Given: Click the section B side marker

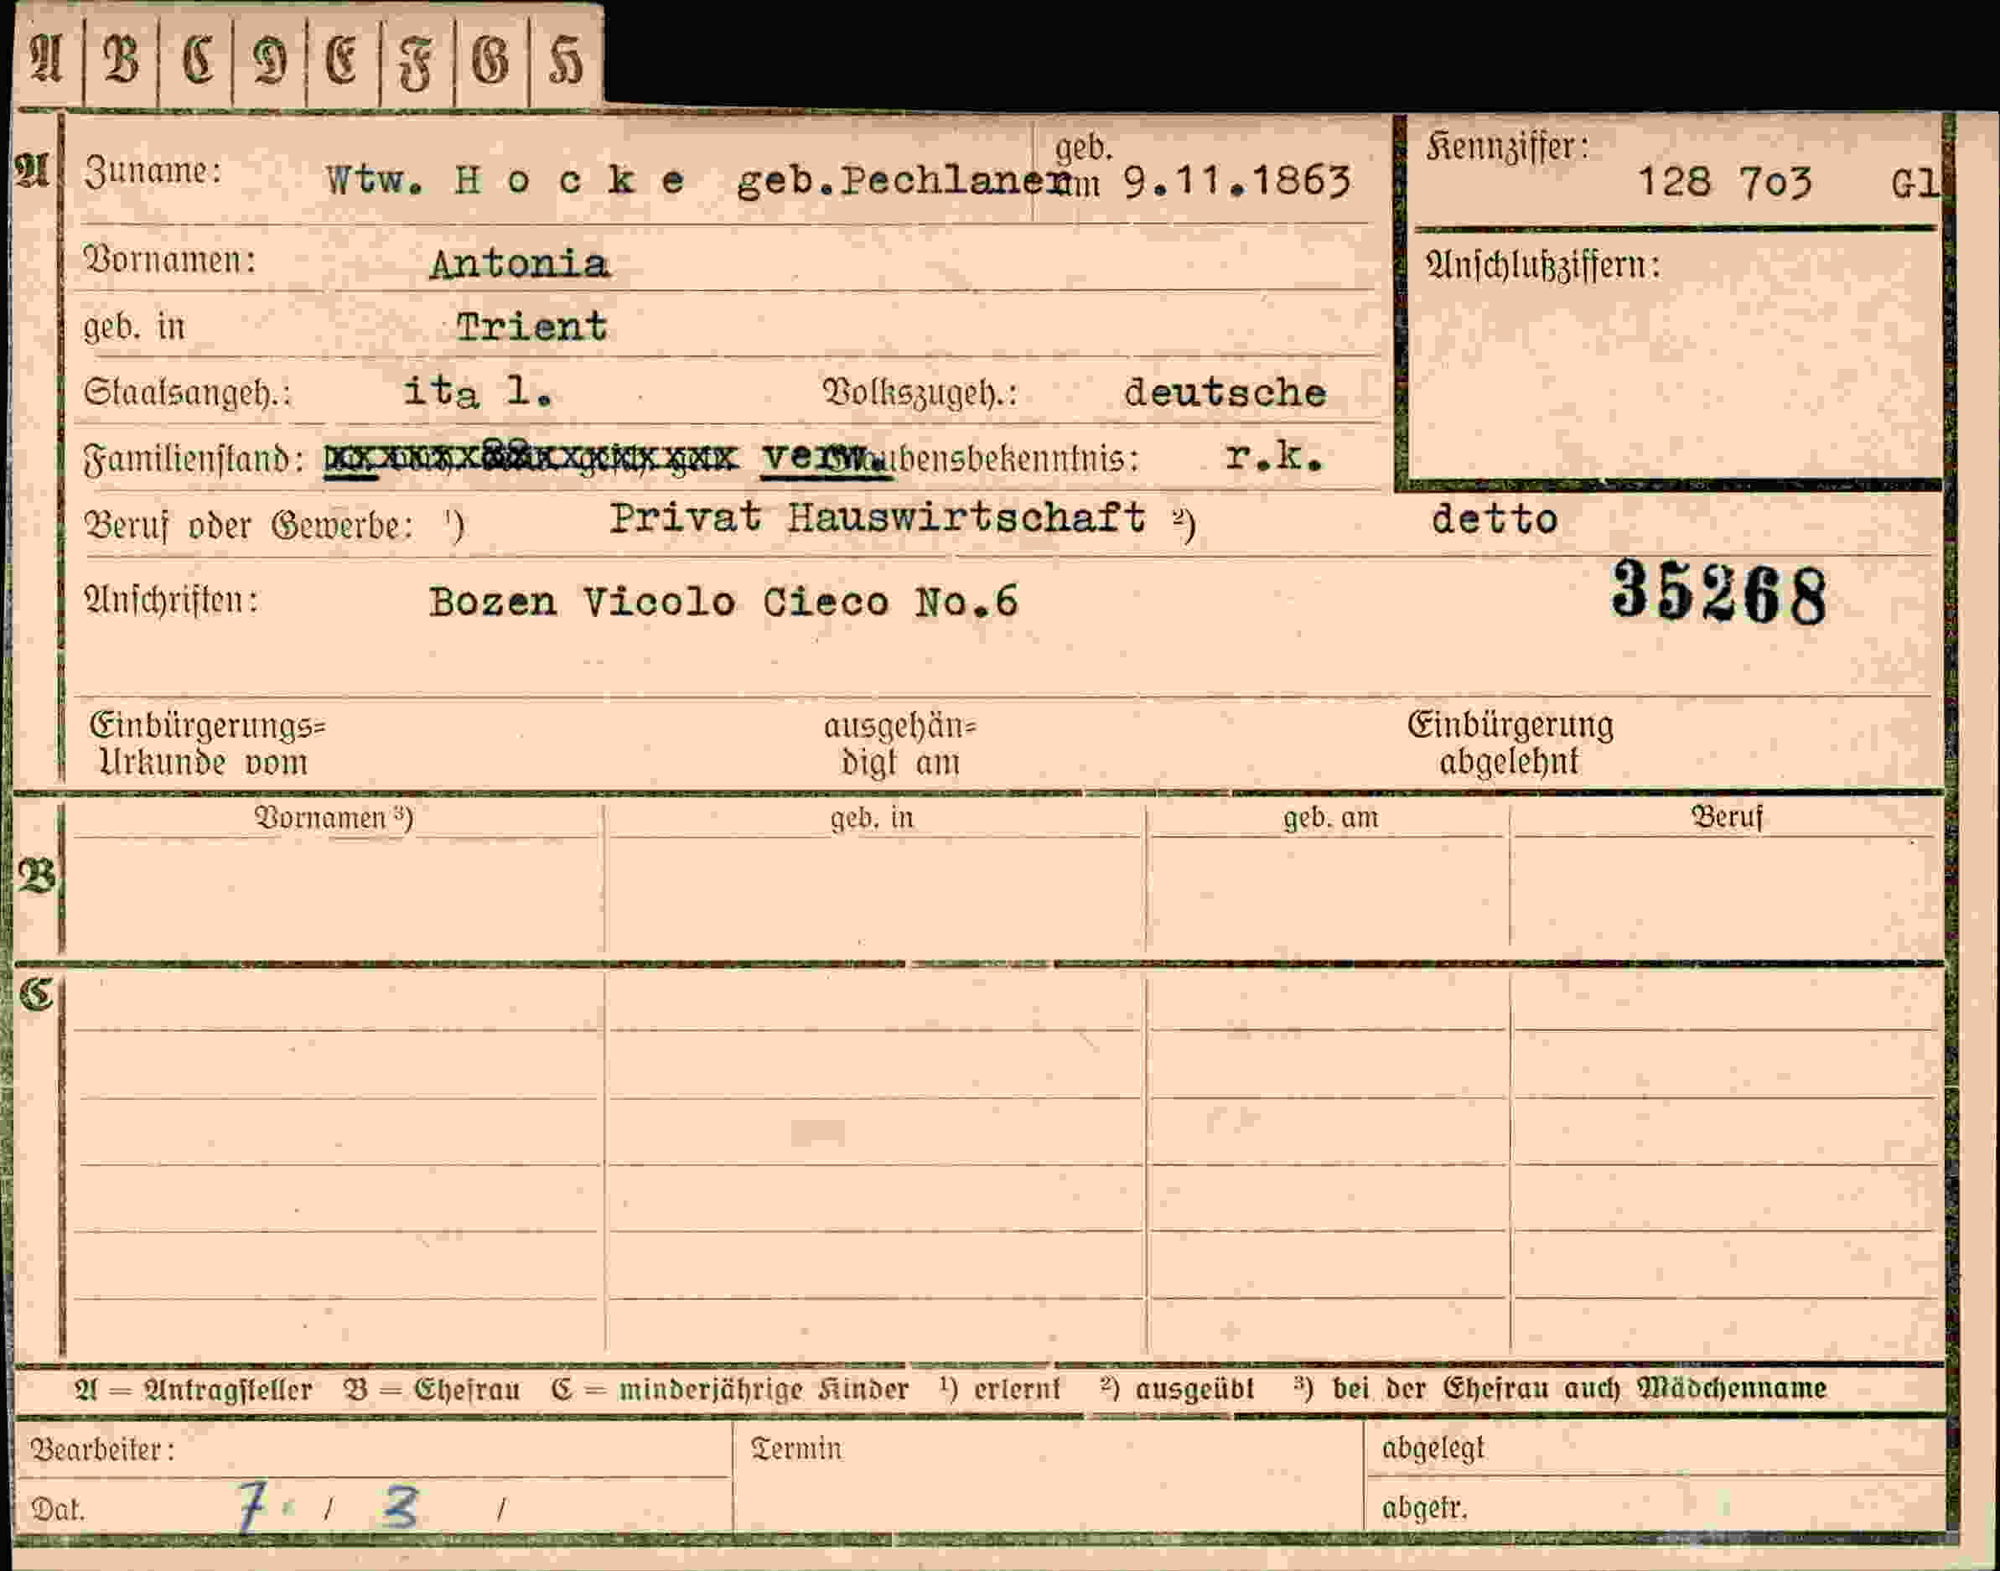Looking at the screenshot, I should [36, 874].
